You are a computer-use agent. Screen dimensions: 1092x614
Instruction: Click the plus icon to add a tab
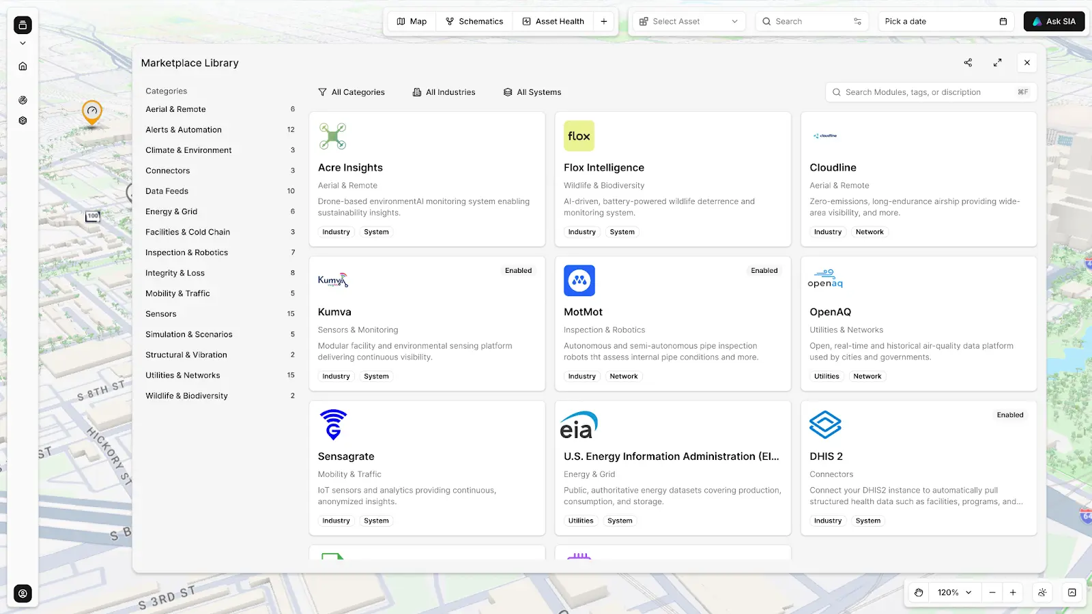click(x=604, y=21)
